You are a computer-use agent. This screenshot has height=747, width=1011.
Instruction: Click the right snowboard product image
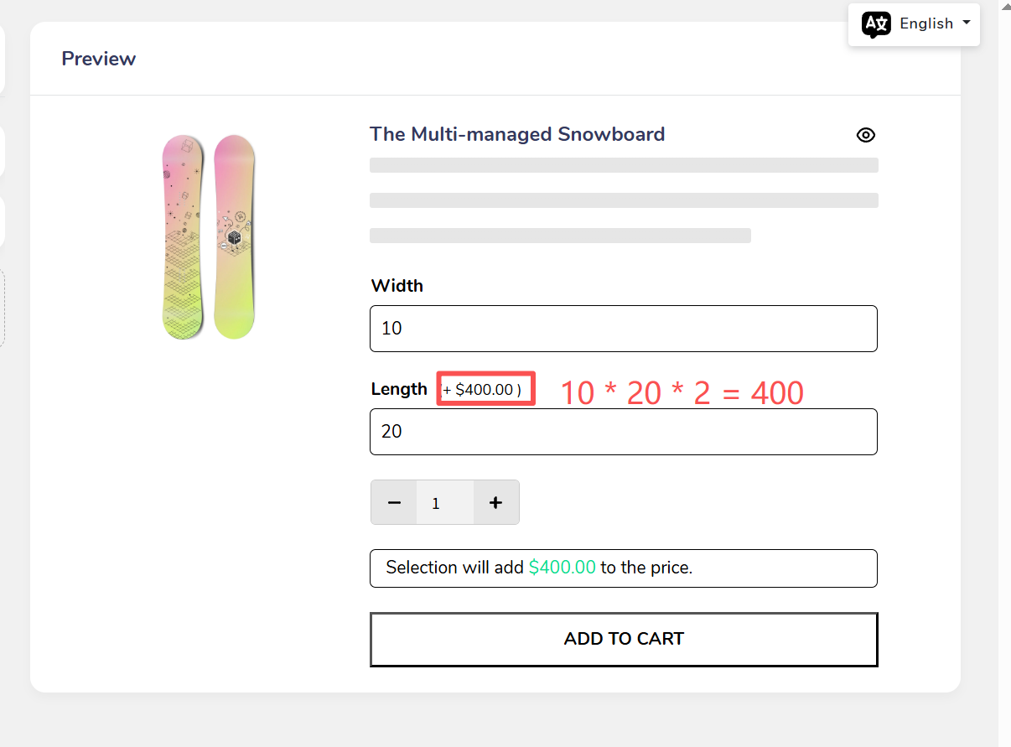pos(234,237)
